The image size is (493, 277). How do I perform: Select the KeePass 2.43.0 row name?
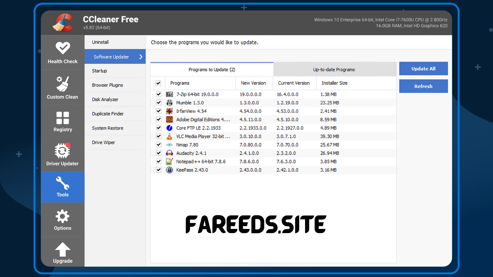click(192, 170)
